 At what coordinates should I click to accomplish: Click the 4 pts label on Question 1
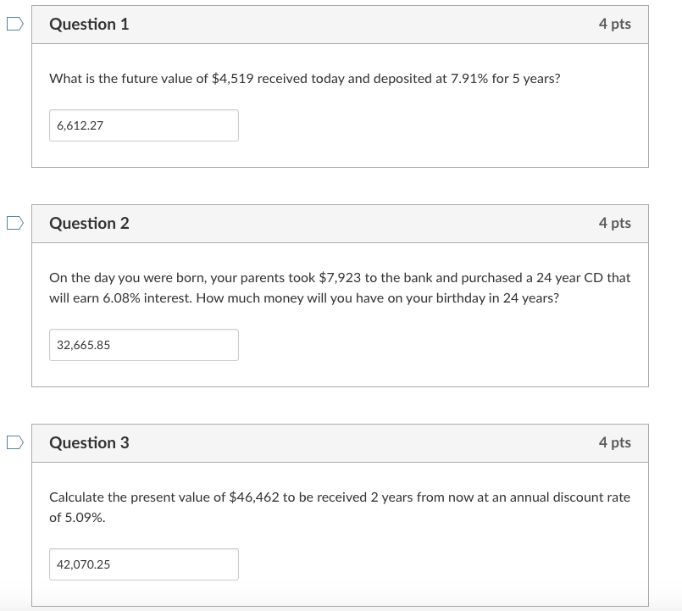tap(616, 25)
